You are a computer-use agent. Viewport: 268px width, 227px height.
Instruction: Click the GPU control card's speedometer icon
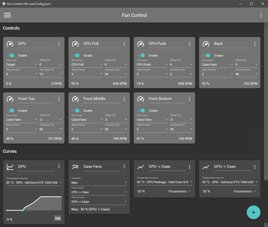point(10,44)
